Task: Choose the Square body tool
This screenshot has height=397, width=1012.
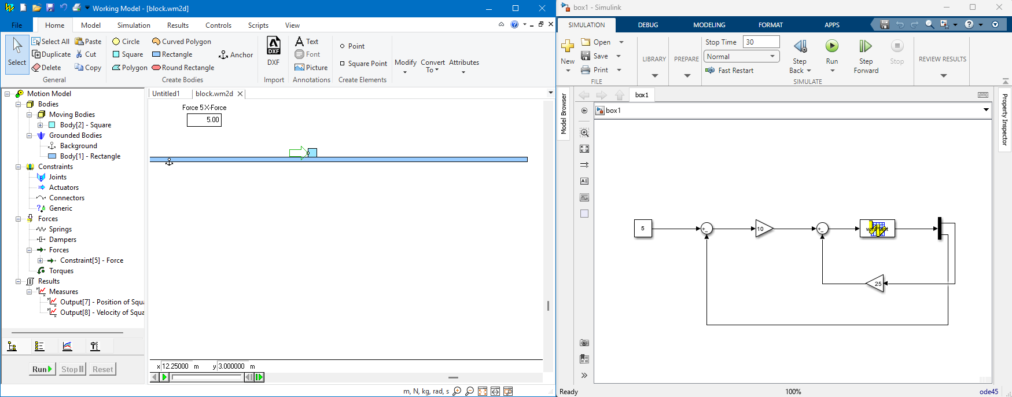Action: click(127, 54)
